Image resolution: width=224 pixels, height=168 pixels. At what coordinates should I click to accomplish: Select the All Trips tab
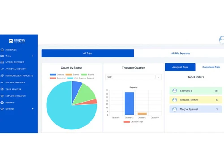click(x=88, y=53)
